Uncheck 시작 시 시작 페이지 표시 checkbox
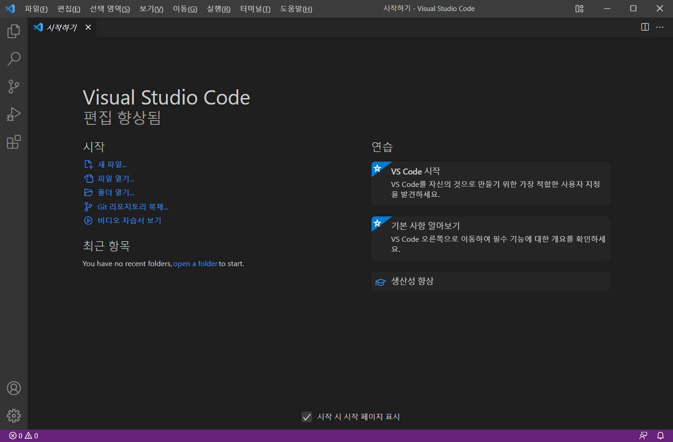 307,417
